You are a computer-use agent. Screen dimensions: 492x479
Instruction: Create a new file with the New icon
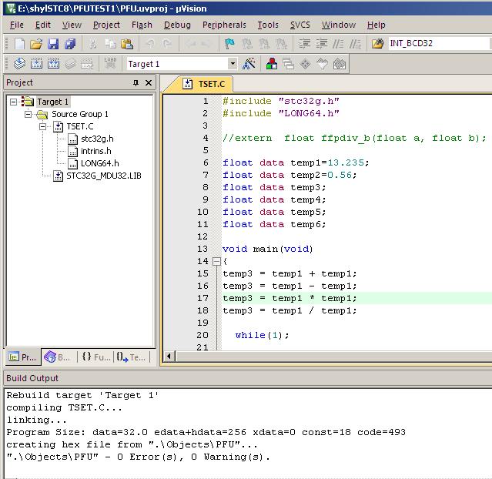(19, 44)
